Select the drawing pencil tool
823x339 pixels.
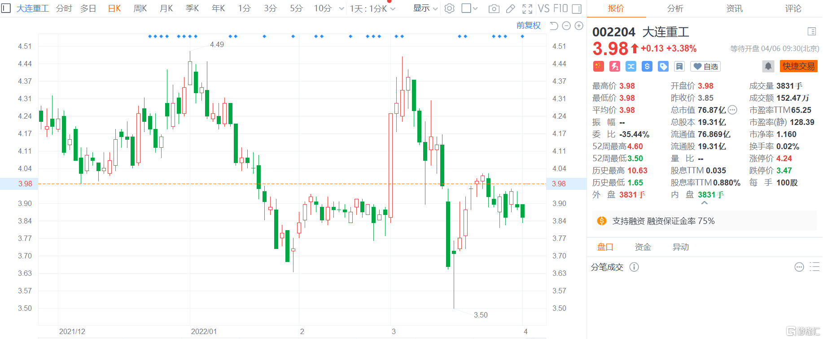[511, 9]
